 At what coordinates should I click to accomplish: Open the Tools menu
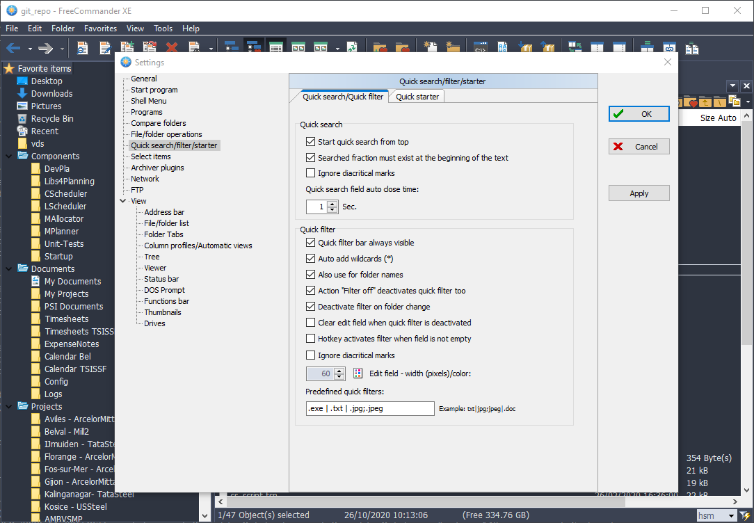(x=163, y=29)
